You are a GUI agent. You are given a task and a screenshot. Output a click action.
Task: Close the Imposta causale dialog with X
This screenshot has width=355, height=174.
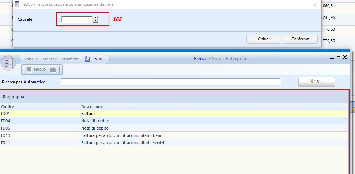tap(316, 4)
